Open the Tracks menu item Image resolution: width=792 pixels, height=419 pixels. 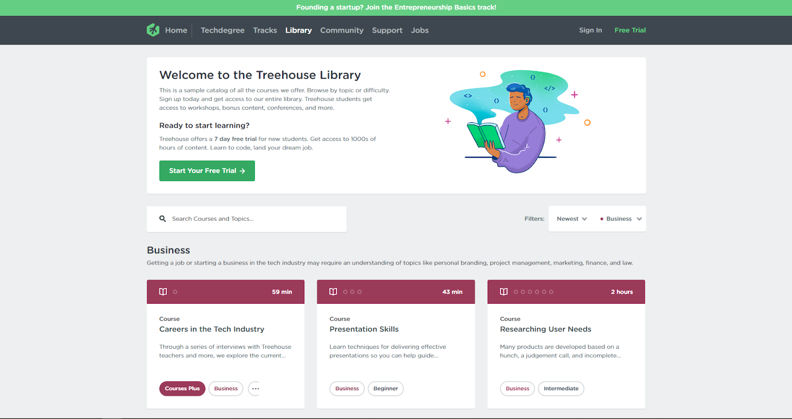[265, 30]
